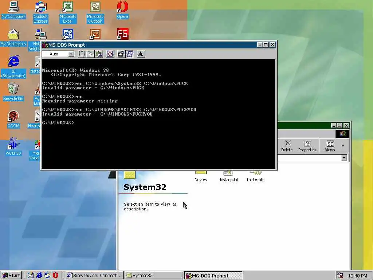Screen dimensions: 373x280
Task: Click the MS-DOS Prompt title bar icon
Action: 45,45
